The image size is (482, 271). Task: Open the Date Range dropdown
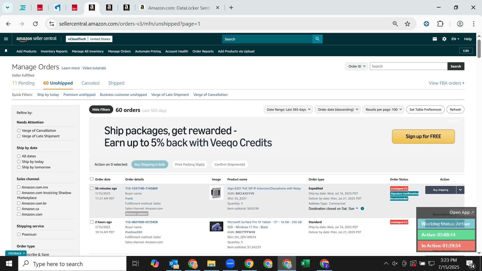288,109
